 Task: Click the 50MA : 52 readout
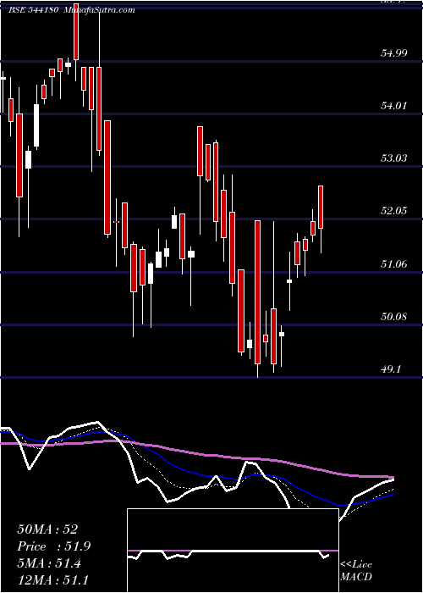[x=47, y=529]
